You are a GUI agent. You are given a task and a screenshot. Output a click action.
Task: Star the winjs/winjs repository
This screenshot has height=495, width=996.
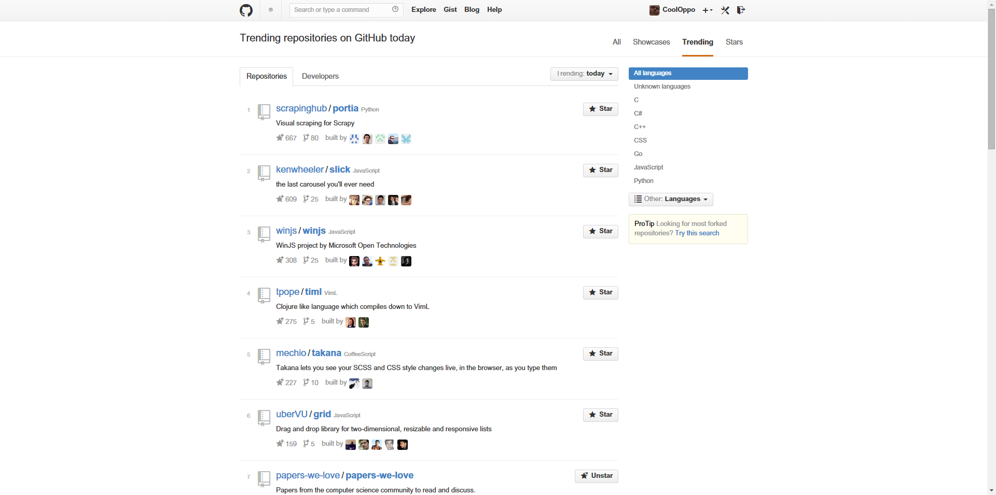pos(601,231)
